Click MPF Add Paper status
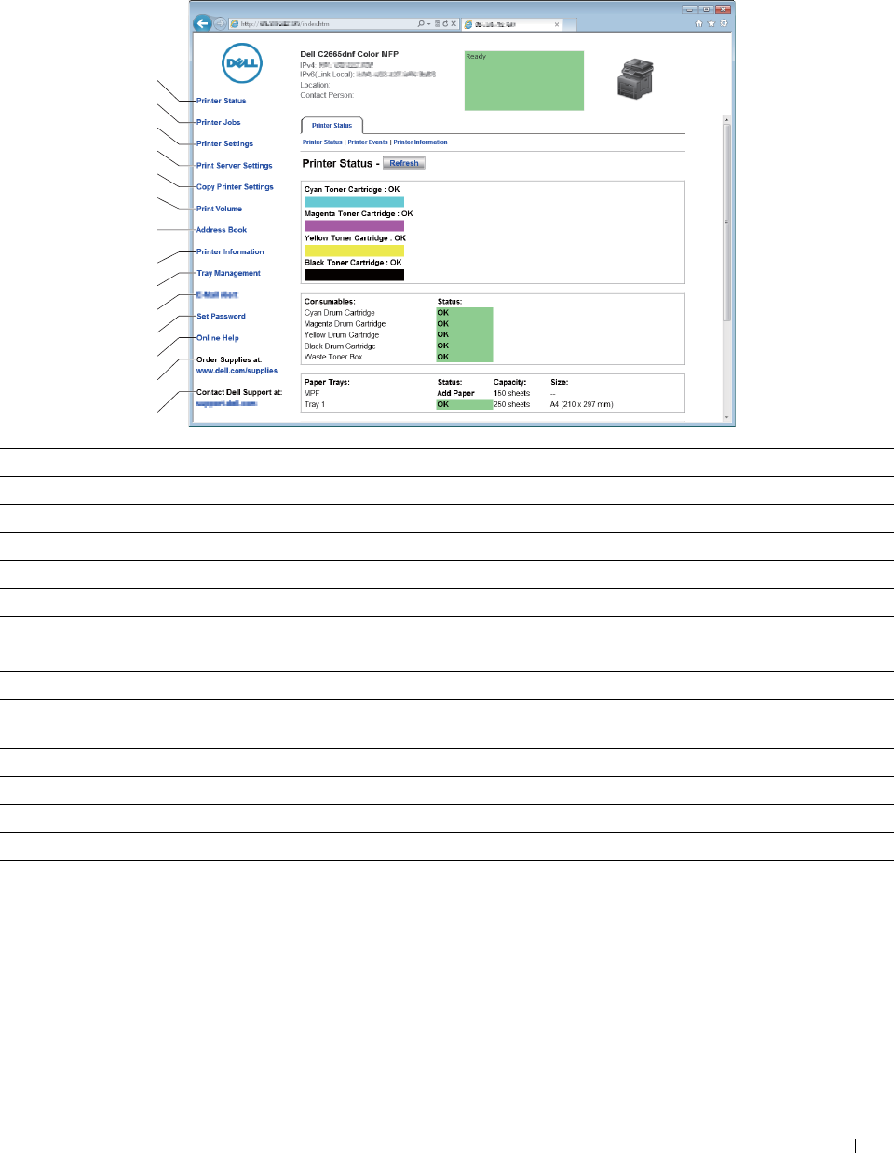 pyautogui.click(x=455, y=393)
